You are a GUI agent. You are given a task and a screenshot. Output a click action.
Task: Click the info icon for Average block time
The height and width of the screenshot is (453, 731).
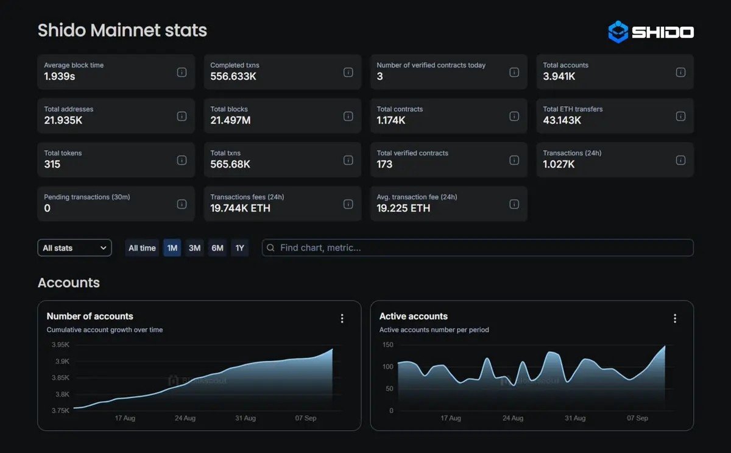(x=182, y=72)
